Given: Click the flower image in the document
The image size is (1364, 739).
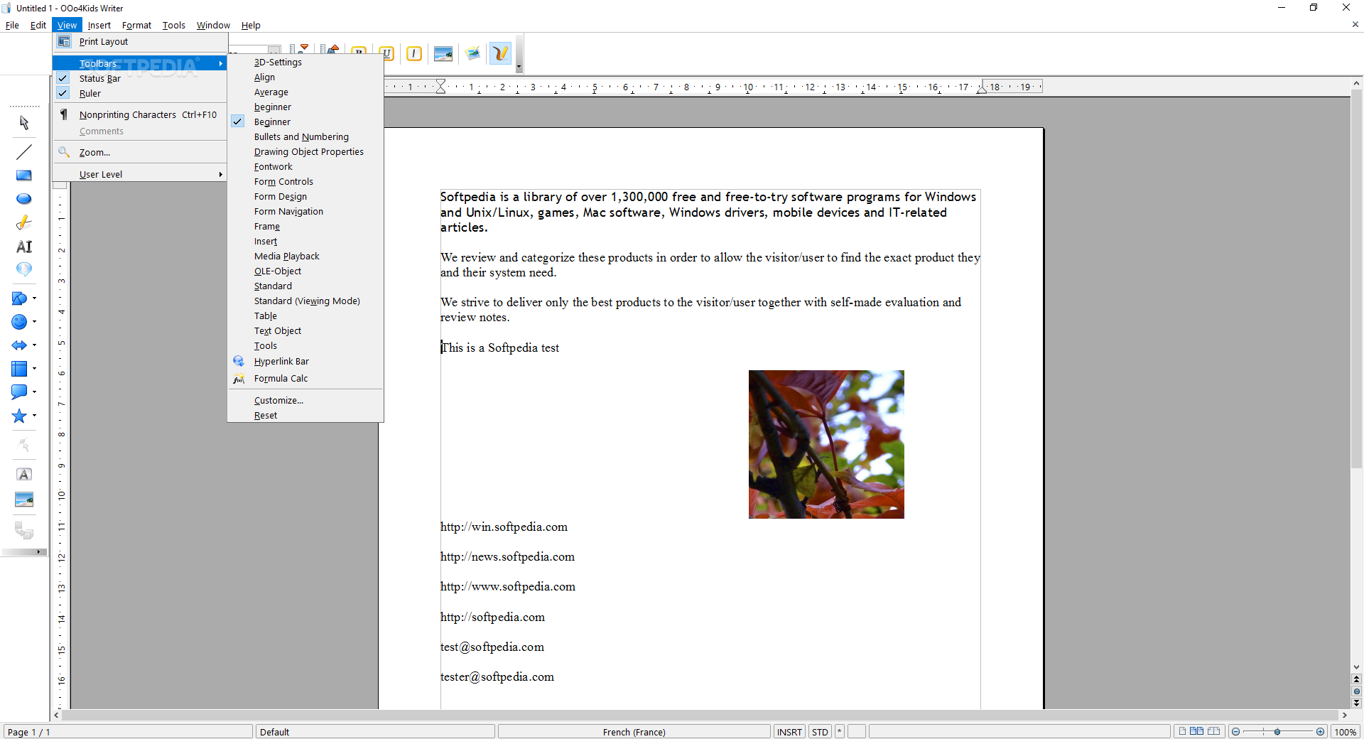Looking at the screenshot, I should [826, 444].
